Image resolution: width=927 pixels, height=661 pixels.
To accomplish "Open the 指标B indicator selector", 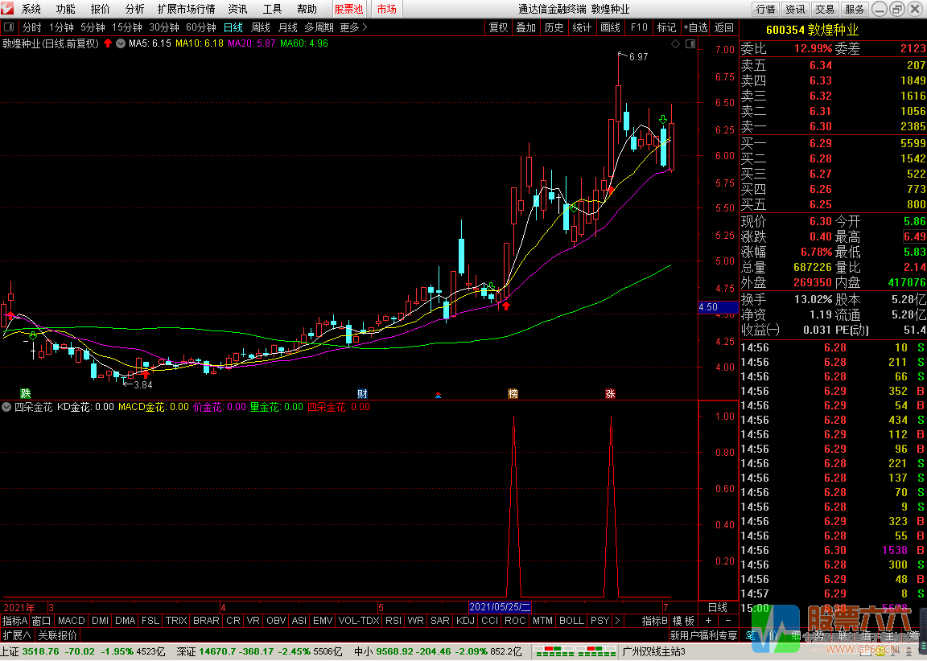I will (654, 620).
